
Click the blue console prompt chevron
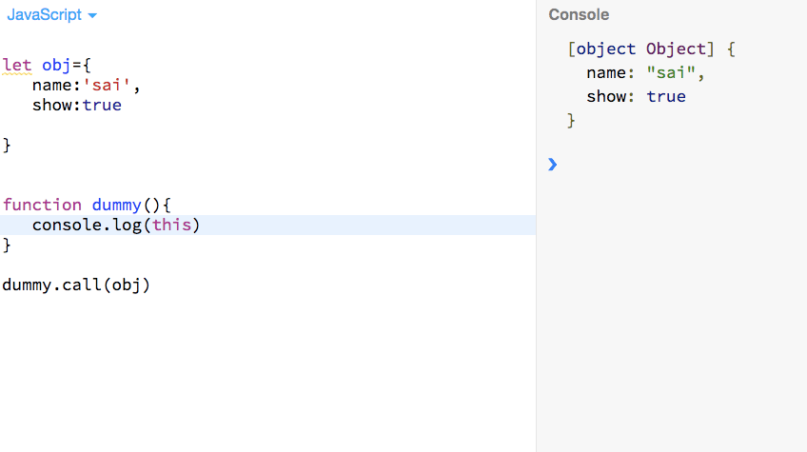[x=553, y=165]
